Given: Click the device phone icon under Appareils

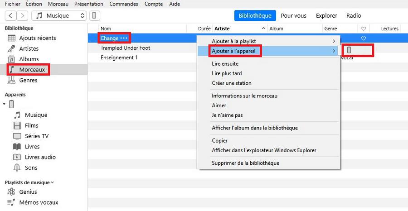Looking at the screenshot, I should 11,104.
